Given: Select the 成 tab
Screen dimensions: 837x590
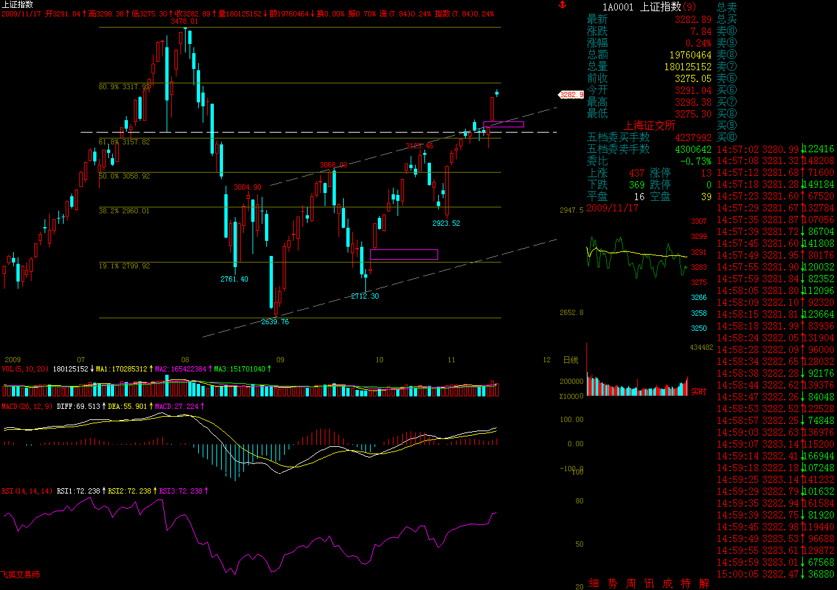Looking at the screenshot, I should pos(667,583).
